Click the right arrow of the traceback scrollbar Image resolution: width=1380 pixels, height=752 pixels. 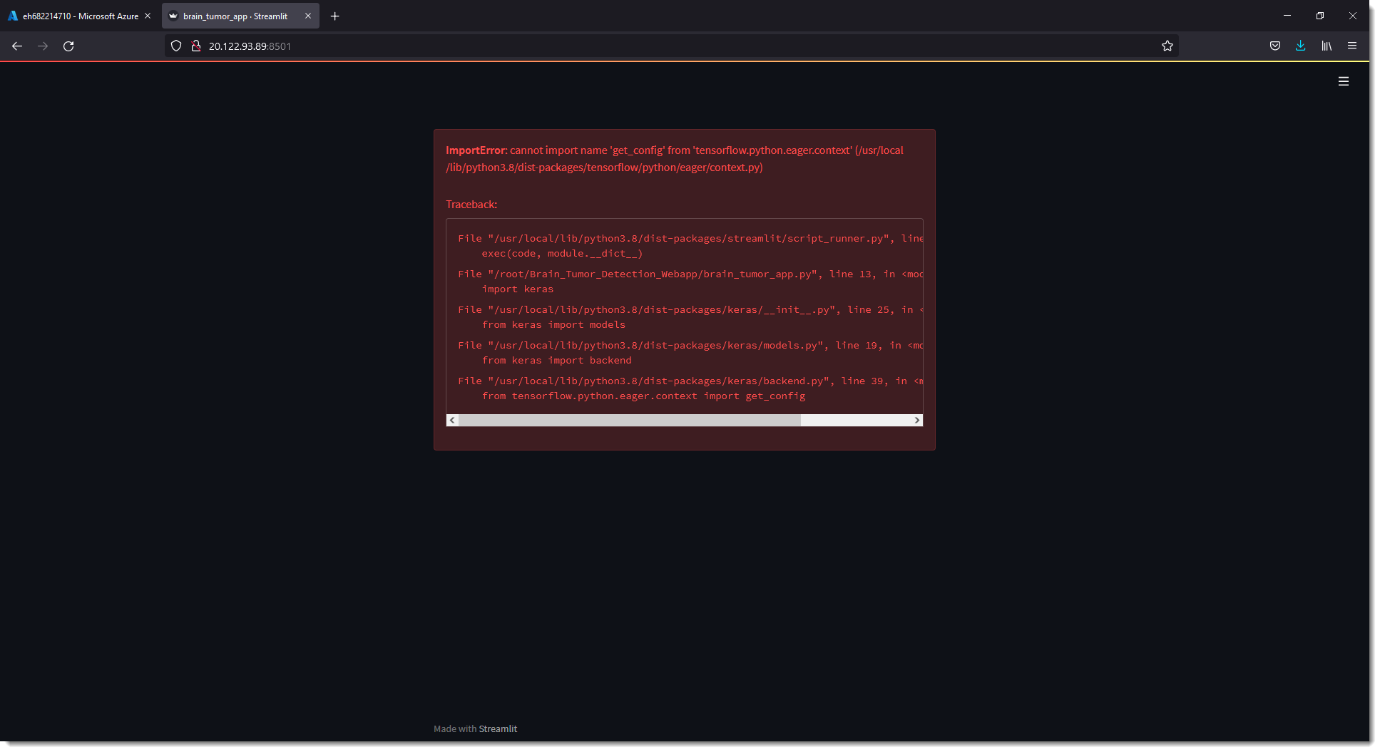click(x=917, y=420)
